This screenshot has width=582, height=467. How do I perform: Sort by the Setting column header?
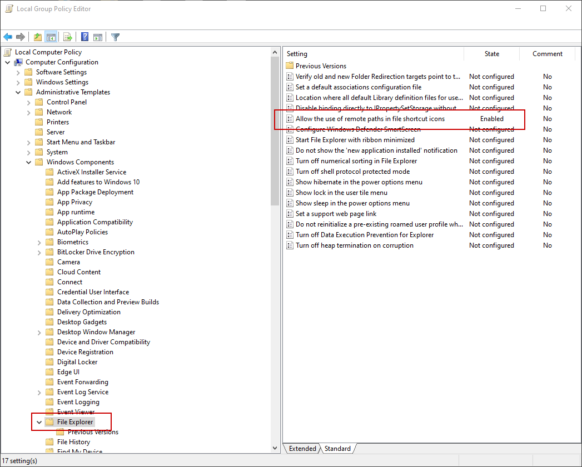[x=374, y=54]
